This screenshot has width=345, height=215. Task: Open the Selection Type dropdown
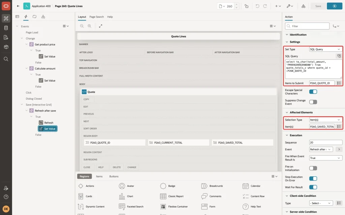pos(326,120)
